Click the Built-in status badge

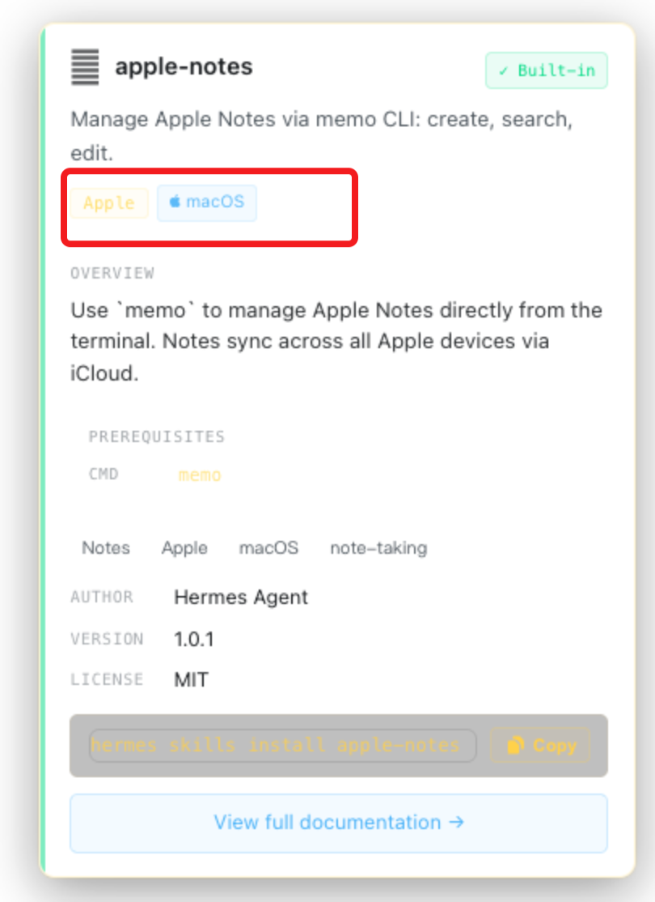547,70
